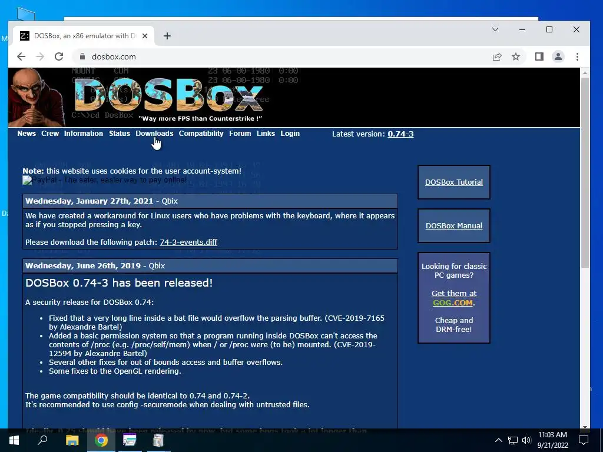Open the Information page

click(84, 134)
